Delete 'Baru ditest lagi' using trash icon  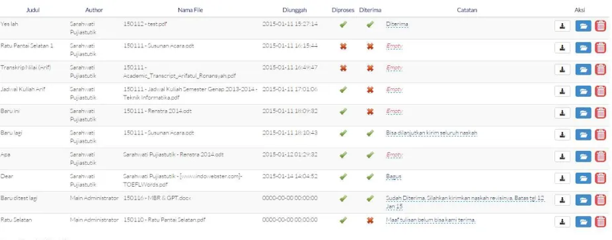click(600, 200)
